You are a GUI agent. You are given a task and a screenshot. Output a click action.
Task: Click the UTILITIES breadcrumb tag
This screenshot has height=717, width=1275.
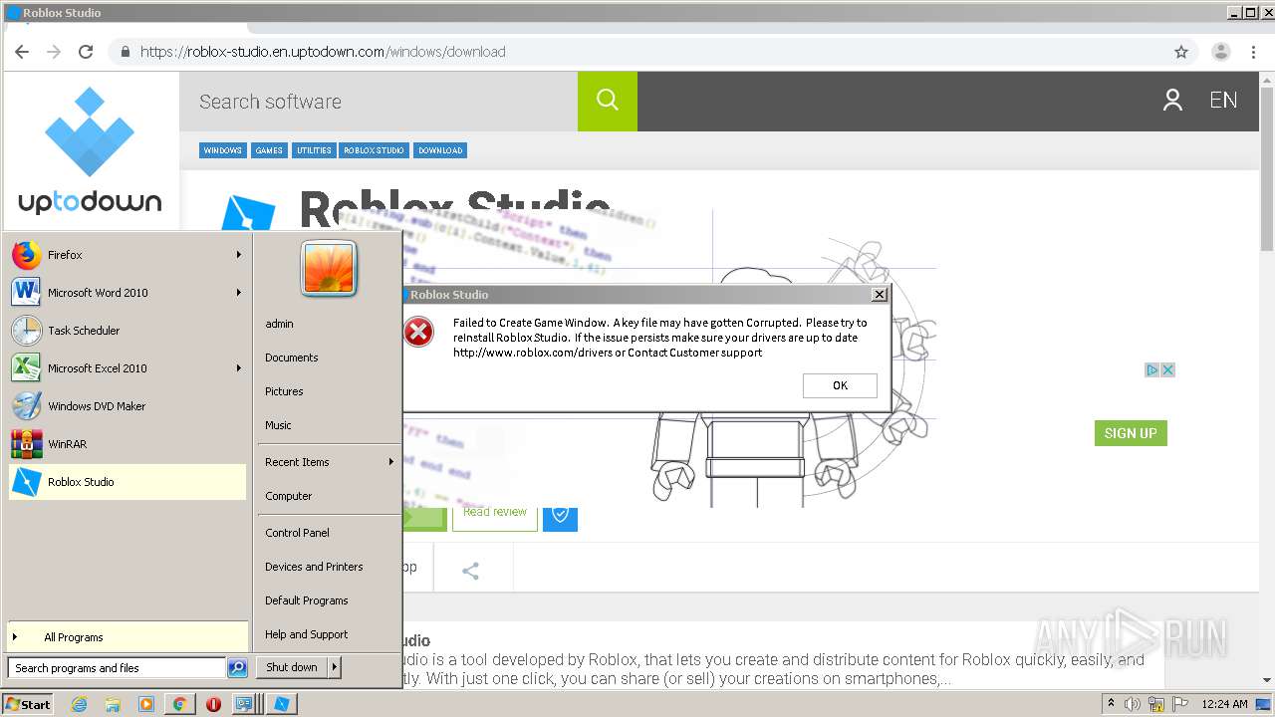(314, 150)
